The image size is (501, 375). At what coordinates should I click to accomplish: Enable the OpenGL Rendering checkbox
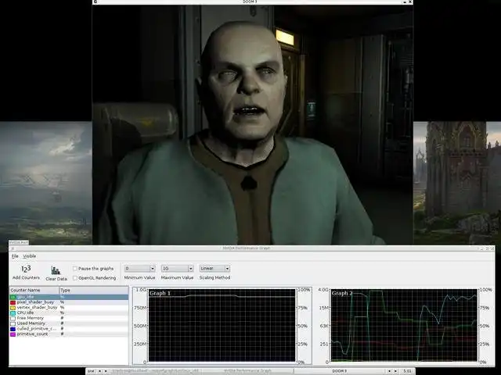point(75,278)
